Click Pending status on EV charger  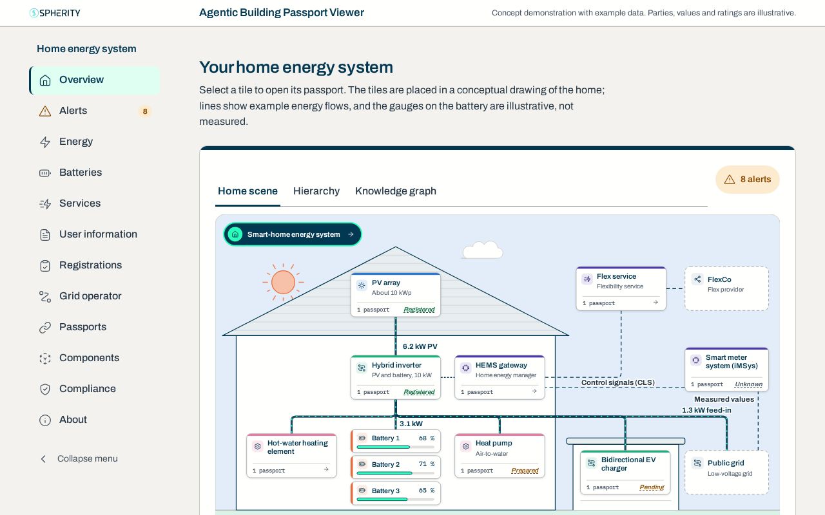(x=652, y=487)
